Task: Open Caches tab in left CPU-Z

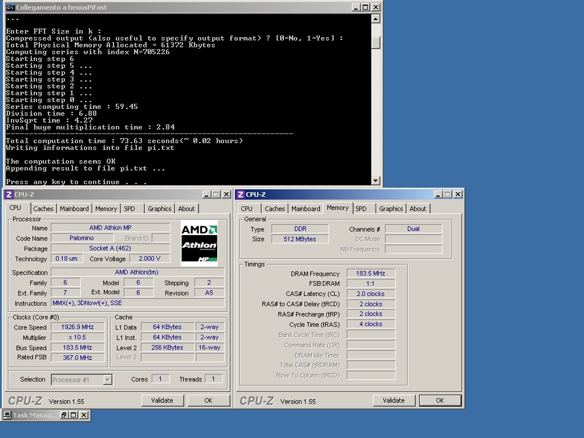Action: pyautogui.click(x=43, y=209)
